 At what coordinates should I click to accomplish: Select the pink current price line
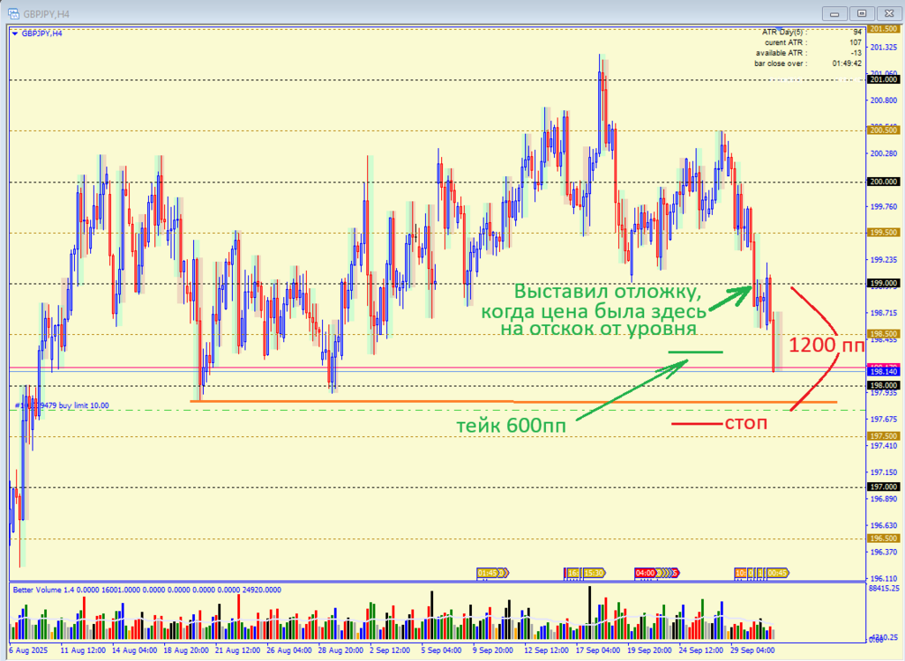pyautogui.click(x=438, y=367)
